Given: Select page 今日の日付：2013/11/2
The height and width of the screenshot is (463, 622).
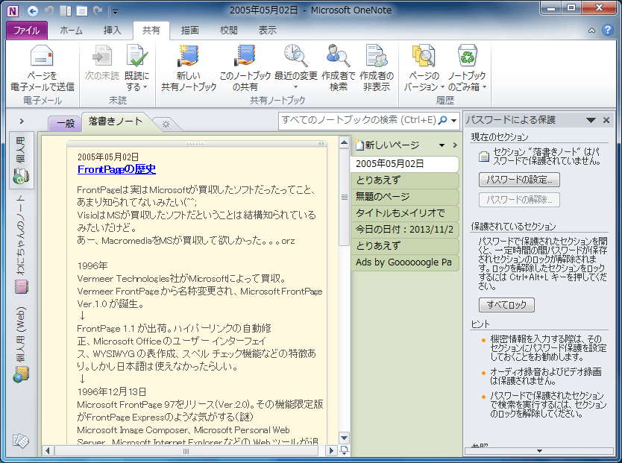Looking at the screenshot, I should [404, 230].
